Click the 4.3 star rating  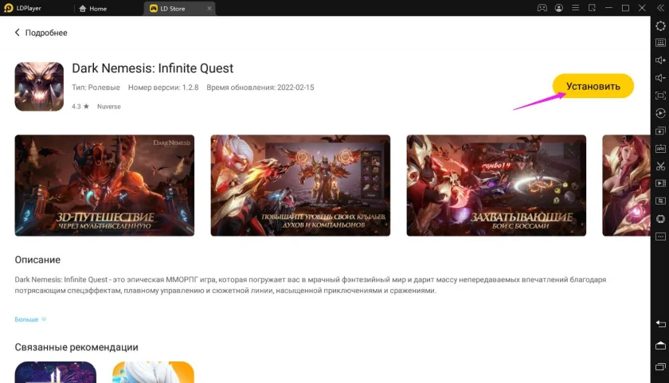[80, 107]
